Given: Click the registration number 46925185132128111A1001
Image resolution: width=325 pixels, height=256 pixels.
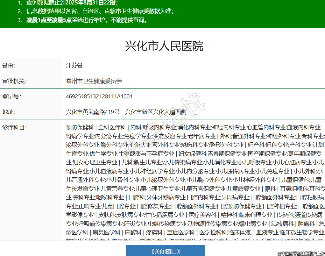Looking at the screenshot, I should click(99, 96).
